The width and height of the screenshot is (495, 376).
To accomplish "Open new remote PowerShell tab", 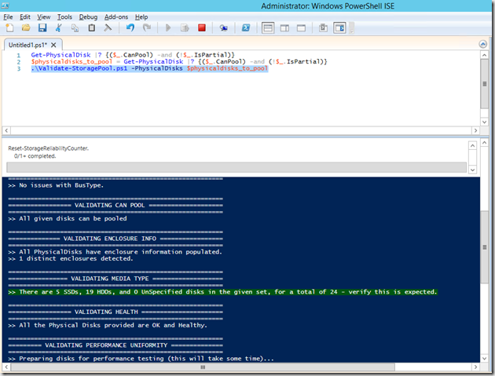I will (x=223, y=28).
